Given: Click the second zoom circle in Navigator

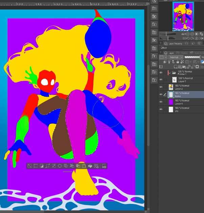Looking at the screenshot, I should tap(192, 34).
